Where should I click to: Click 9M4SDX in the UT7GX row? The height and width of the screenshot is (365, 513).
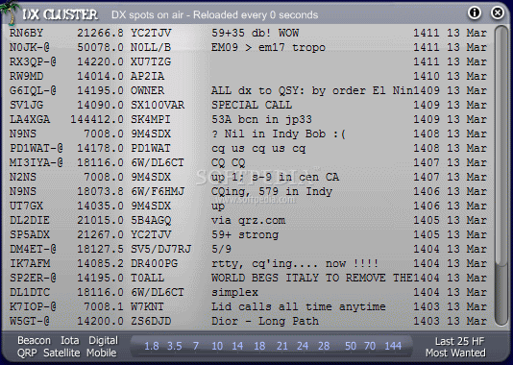[151, 206]
